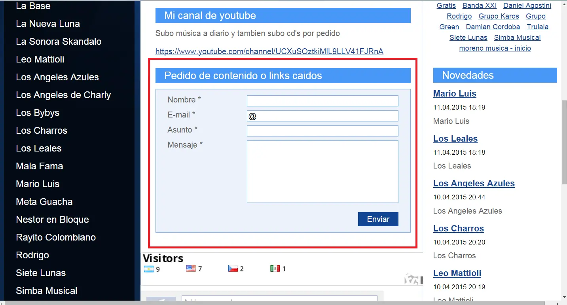Open Los Bybys in sidebar

(38, 113)
